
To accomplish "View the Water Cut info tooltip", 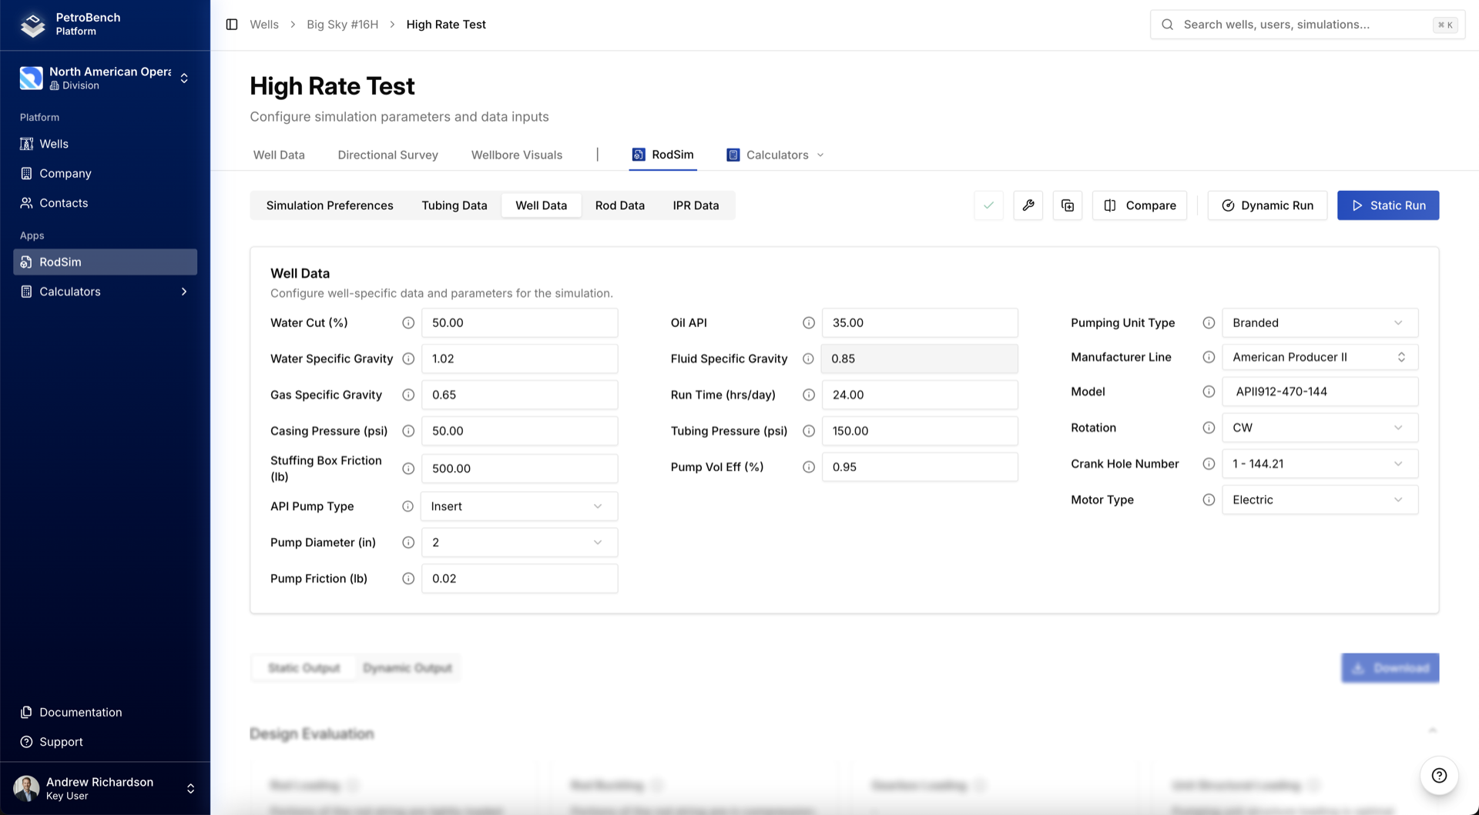I will [x=407, y=322].
